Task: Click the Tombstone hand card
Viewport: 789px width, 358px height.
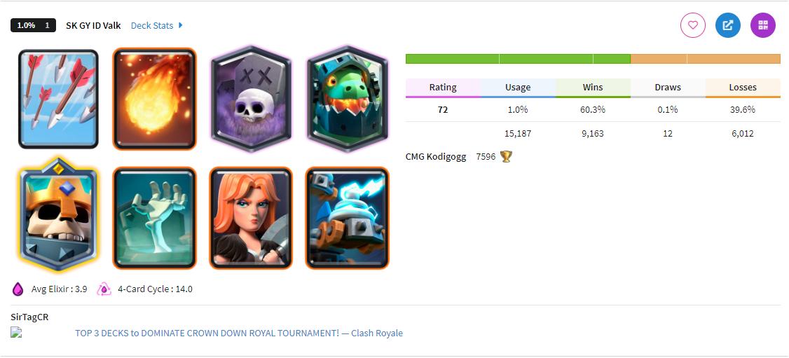Action: tap(154, 218)
